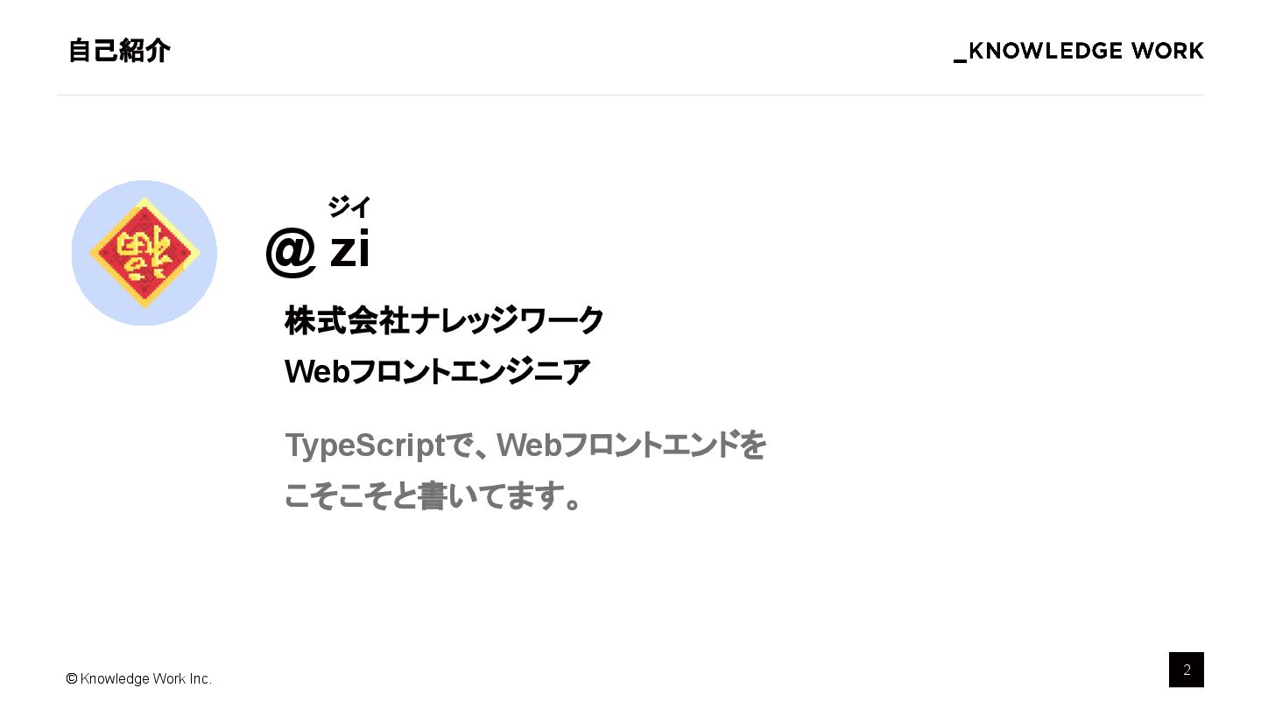The image size is (1261, 709).
Task: Click the word KNOWLEDGE in the header logo
Action: coord(1046,51)
